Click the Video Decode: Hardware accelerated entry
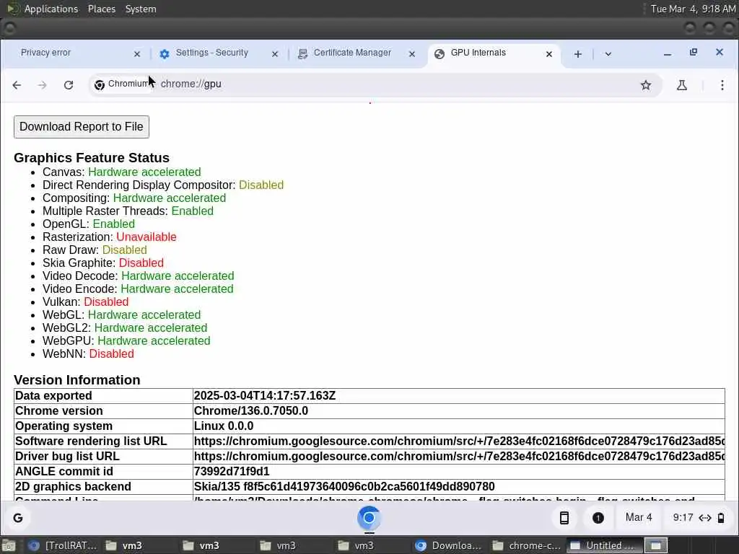739x554 pixels. [138, 276]
